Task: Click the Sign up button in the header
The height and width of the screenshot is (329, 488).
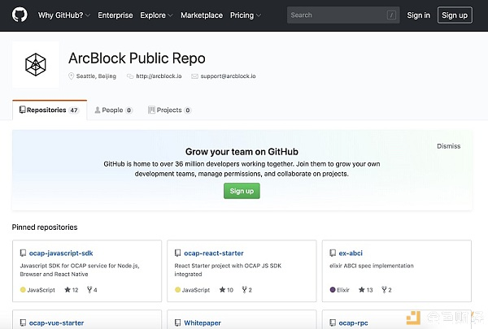Action: tap(455, 15)
